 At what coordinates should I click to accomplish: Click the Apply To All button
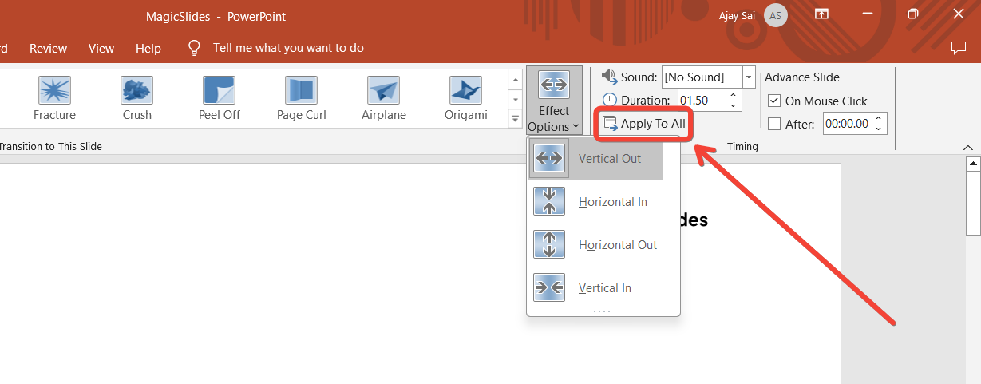click(644, 124)
